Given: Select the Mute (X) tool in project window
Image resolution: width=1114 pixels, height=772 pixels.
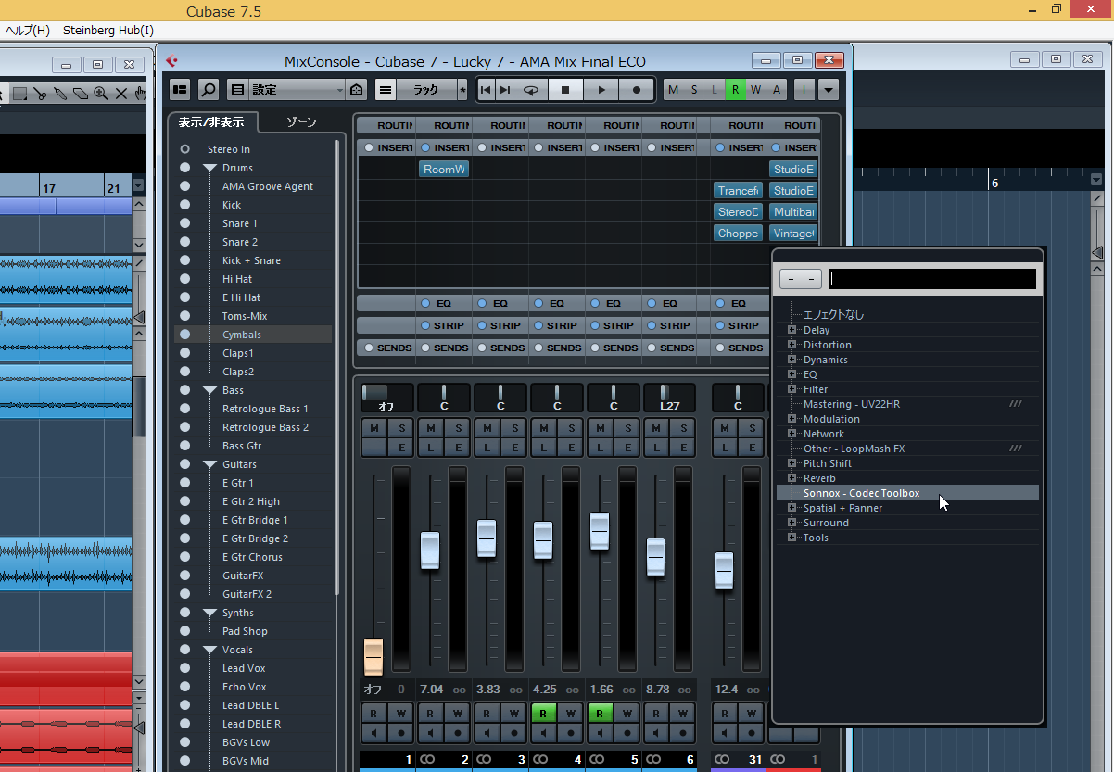Looking at the screenshot, I should click(x=120, y=94).
